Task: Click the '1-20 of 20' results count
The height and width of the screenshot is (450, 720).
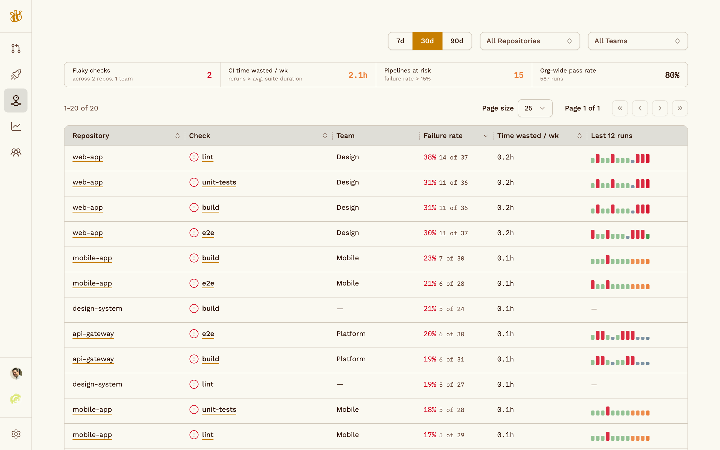Action: click(81, 108)
